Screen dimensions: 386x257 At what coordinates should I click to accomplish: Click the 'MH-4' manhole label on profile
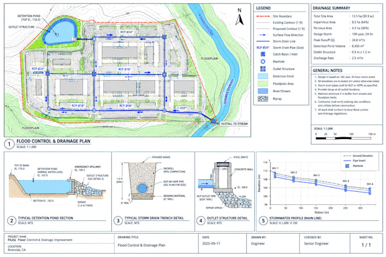point(370,184)
